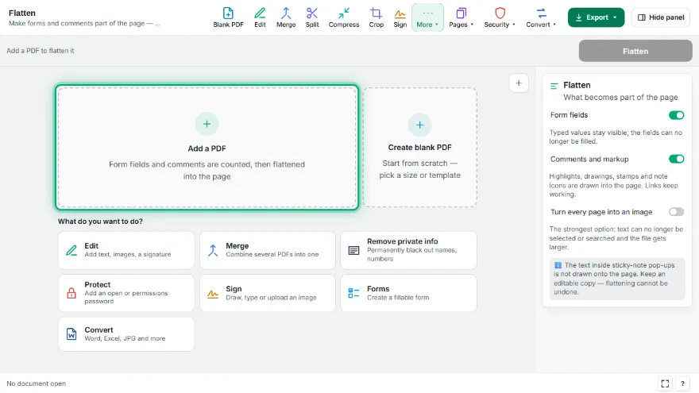
Task: Open the Blank PDF tool
Action: click(228, 17)
